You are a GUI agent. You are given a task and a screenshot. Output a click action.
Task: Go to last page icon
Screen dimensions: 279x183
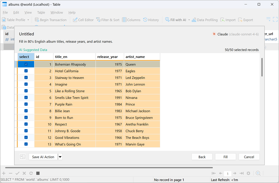(x=241, y=173)
